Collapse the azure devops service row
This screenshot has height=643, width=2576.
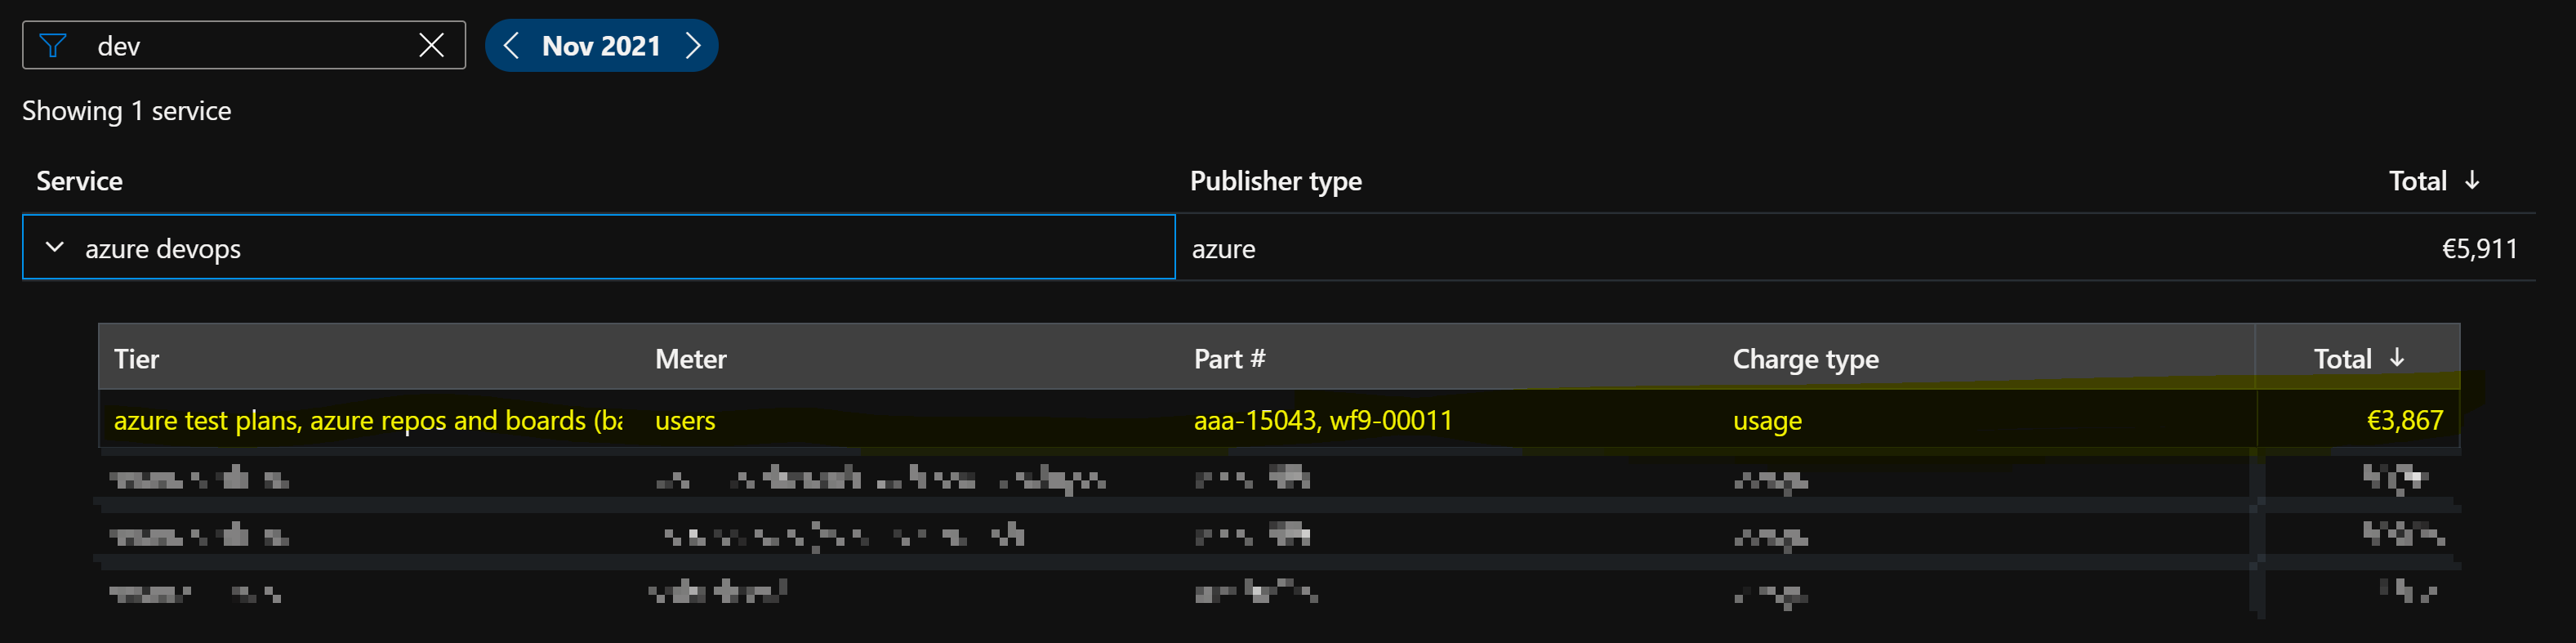pos(55,247)
